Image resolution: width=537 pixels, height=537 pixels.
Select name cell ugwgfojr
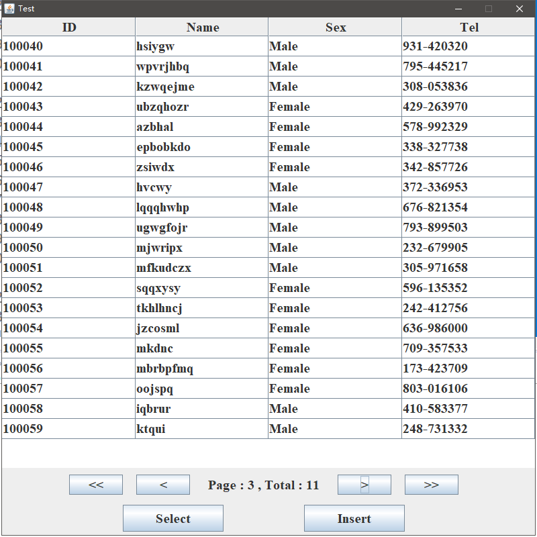pos(202,228)
